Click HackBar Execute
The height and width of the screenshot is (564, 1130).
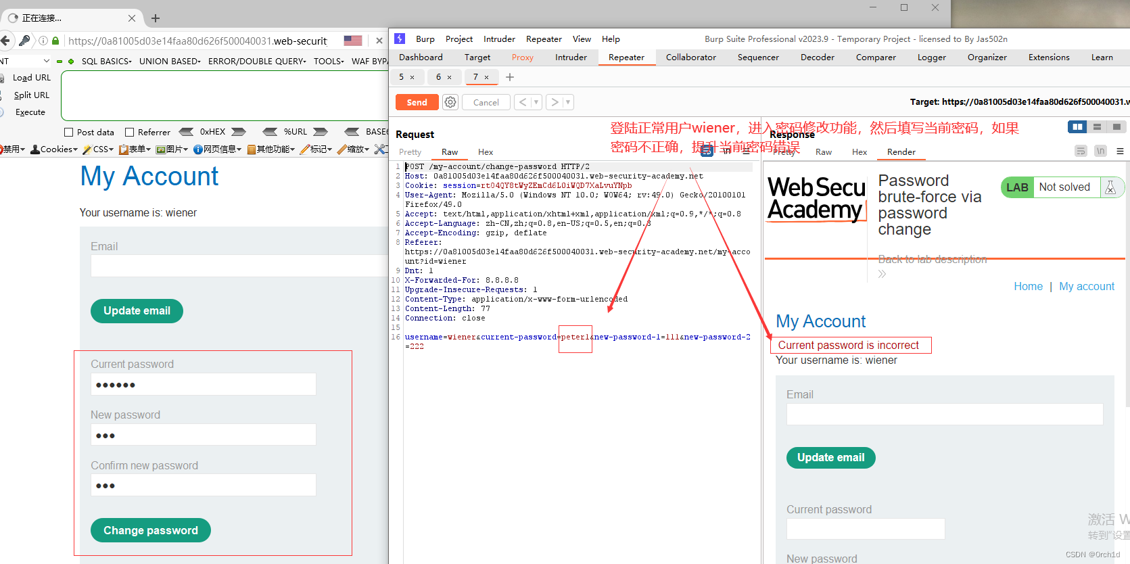click(30, 112)
